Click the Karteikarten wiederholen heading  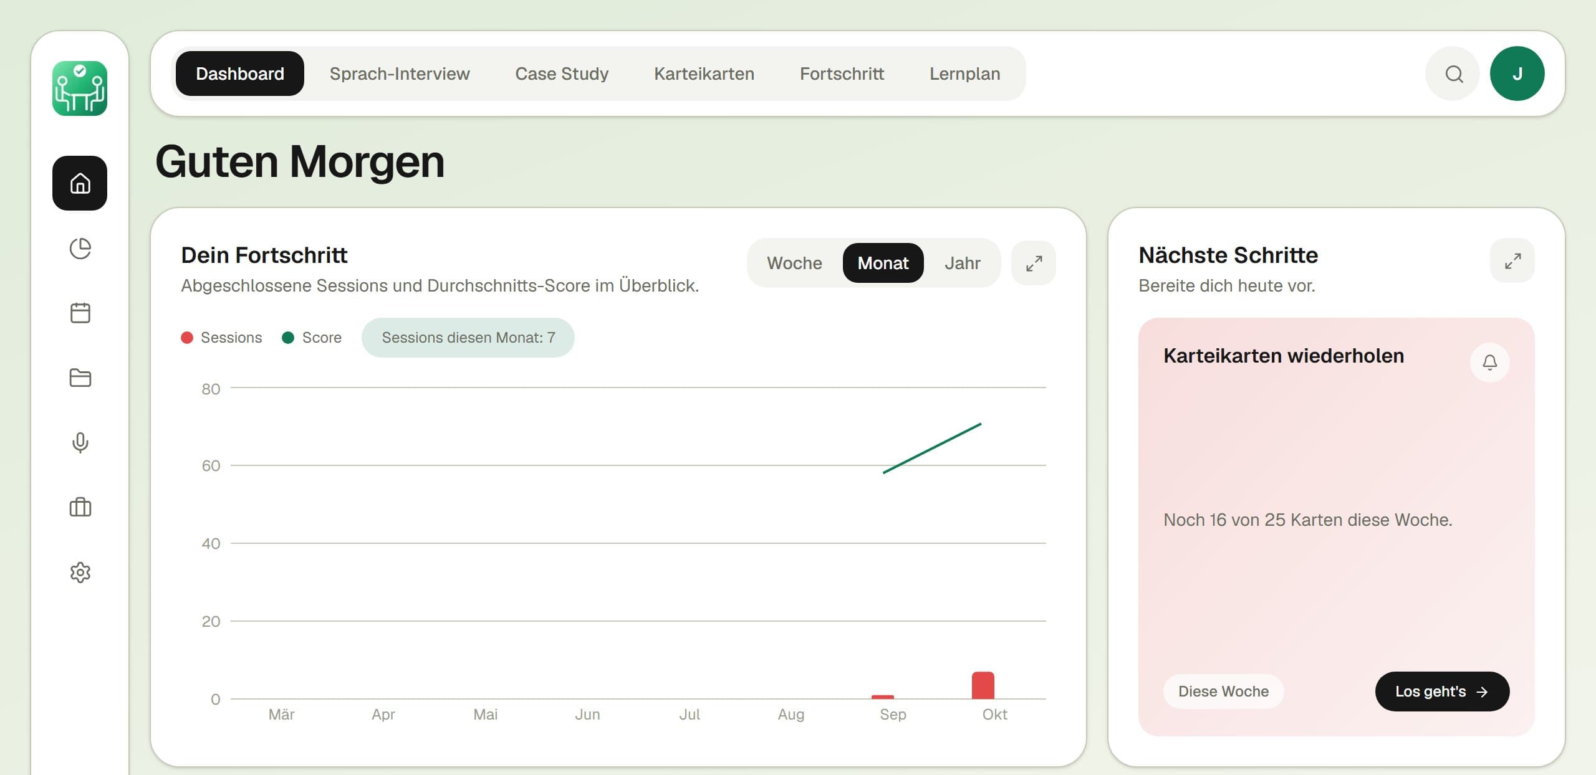(x=1284, y=356)
